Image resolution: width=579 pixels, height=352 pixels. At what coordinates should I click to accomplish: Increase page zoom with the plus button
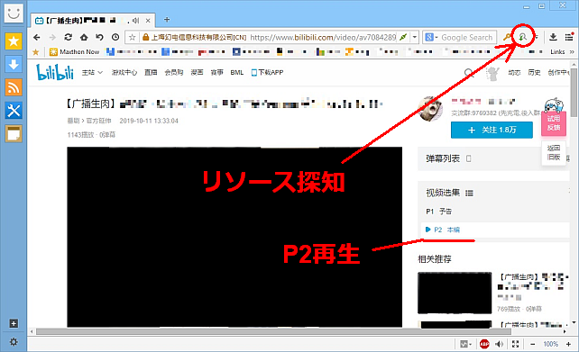pos(569,344)
